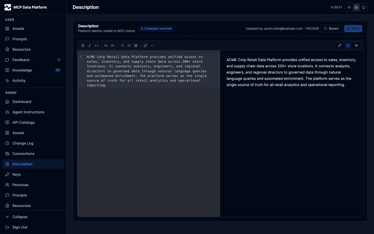Screen dimensions: 374x234
Task: Switch to preview-only mode with the eye icon
Action: (x=356, y=45)
